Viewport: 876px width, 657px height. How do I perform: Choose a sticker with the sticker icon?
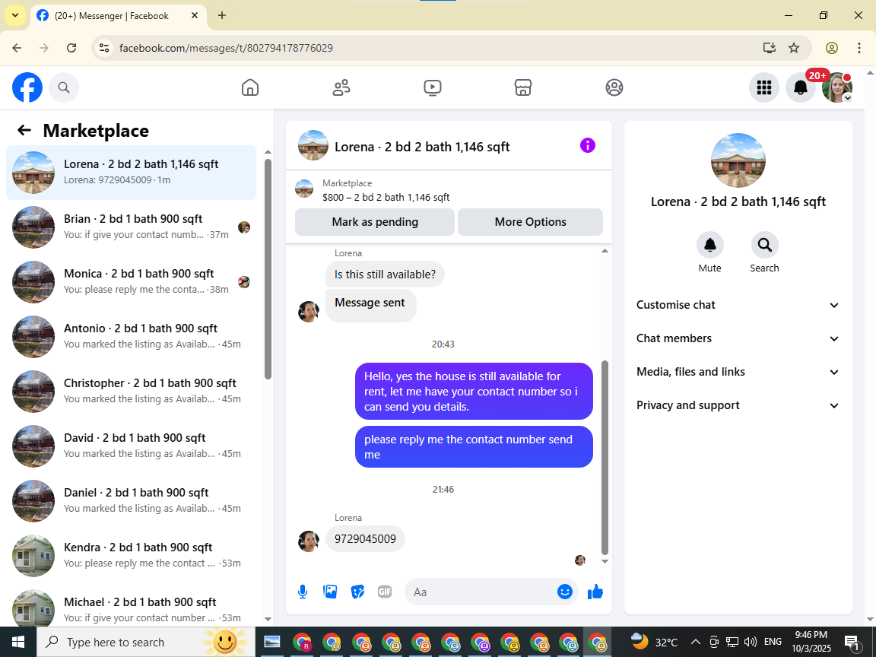[357, 592]
